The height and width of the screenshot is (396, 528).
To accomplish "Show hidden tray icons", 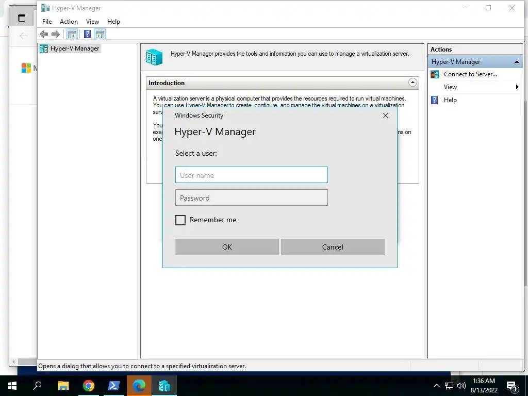I will (436, 386).
